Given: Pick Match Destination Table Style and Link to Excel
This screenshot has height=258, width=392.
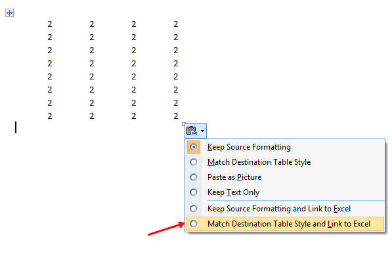Looking at the screenshot, I should coord(289,224).
